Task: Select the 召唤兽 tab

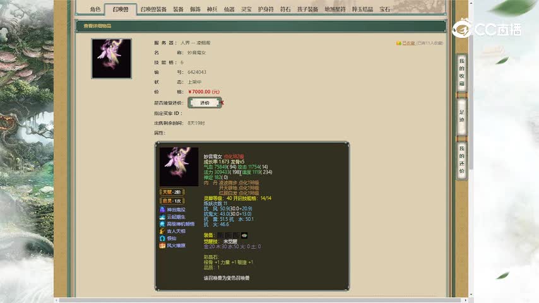Action: point(121,9)
